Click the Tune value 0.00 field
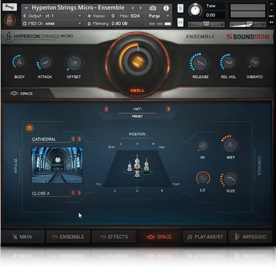The height and width of the screenshot is (267, 276). (x=214, y=15)
